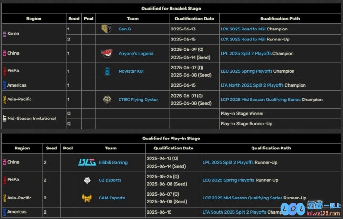Open LCP 2025 Mid Season Qualifying Series Champion link
Screen dimensions: 343x219
point(260,100)
